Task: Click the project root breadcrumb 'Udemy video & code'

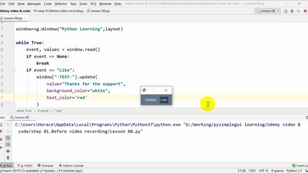Action: [15, 11]
